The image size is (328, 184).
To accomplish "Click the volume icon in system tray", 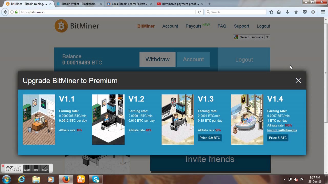I will [x=296, y=179].
